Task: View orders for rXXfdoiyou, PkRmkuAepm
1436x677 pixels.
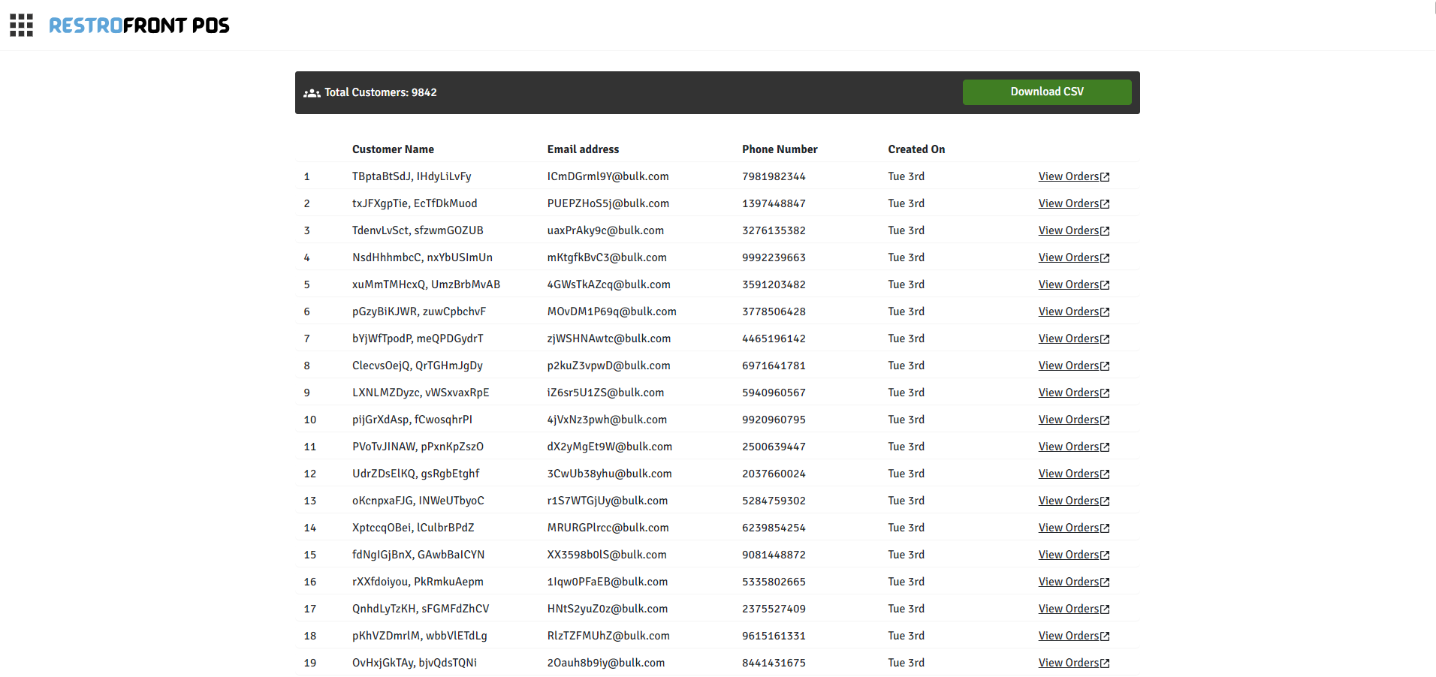Action: [1074, 582]
